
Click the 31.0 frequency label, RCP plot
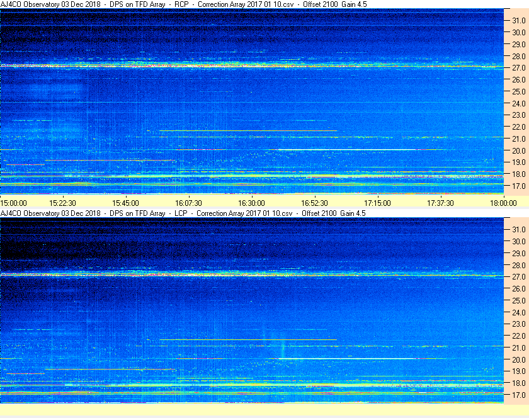click(x=519, y=21)
